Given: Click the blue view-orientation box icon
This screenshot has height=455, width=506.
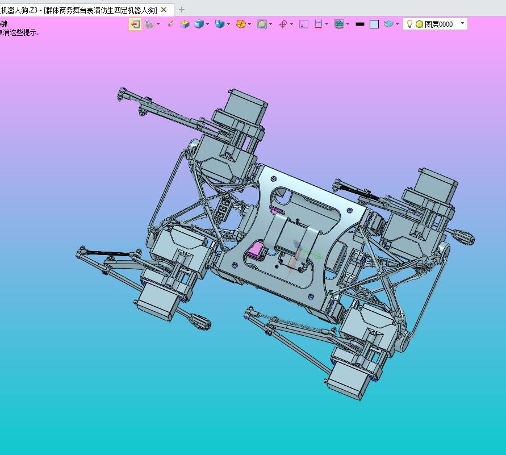Looking at the screenshot, I should point(220,24).
